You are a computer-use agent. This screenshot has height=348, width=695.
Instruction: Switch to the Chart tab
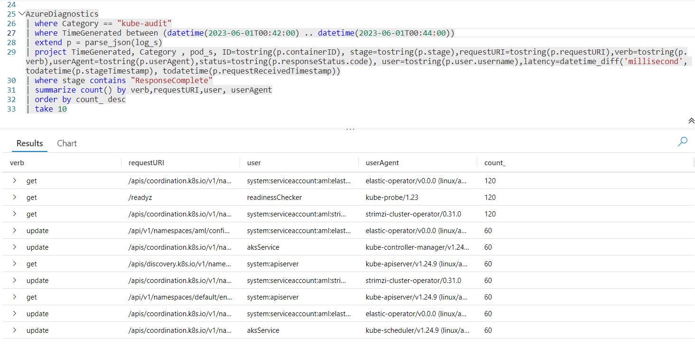[66, 143]
